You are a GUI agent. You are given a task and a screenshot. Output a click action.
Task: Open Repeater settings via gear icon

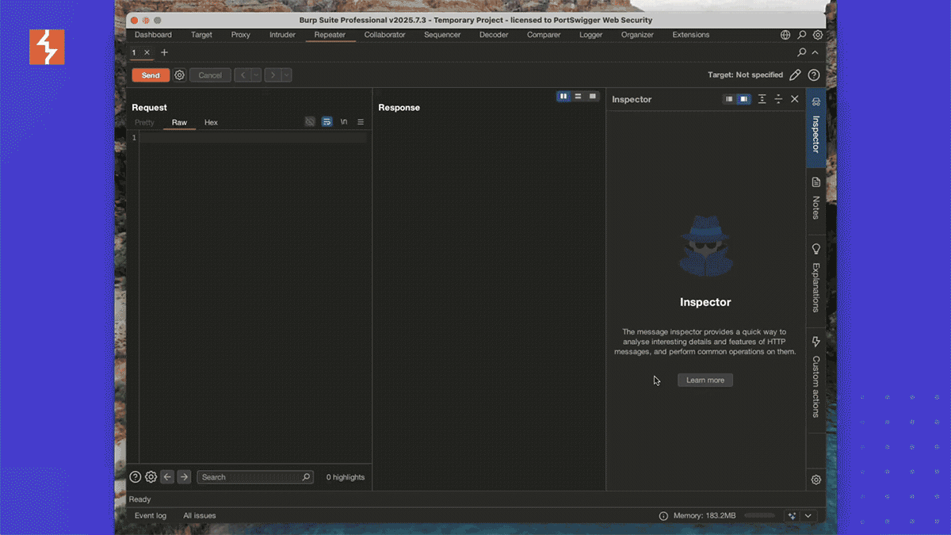coord(179,75)
